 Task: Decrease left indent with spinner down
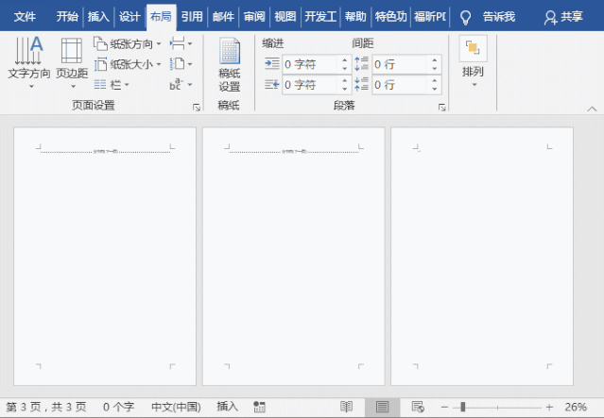coord(344,69)
